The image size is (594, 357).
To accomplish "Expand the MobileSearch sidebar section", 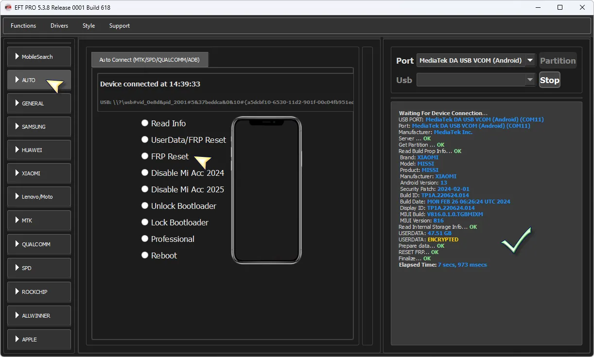I will tap(39, 57).
